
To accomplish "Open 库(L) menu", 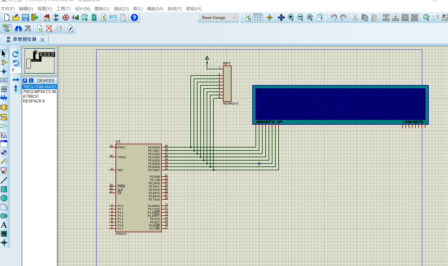I will (138, 9).
